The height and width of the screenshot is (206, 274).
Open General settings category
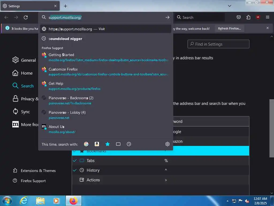pos(24,60)
